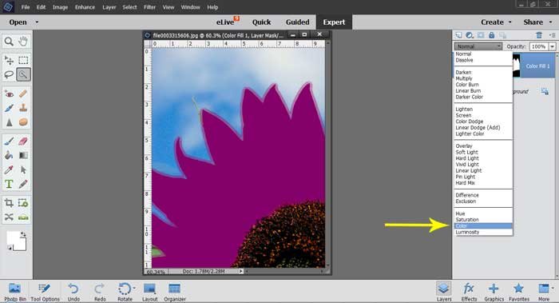559x303 pixels.
Task: Select the Red Eye Removal tool
Action: [9, 94]
